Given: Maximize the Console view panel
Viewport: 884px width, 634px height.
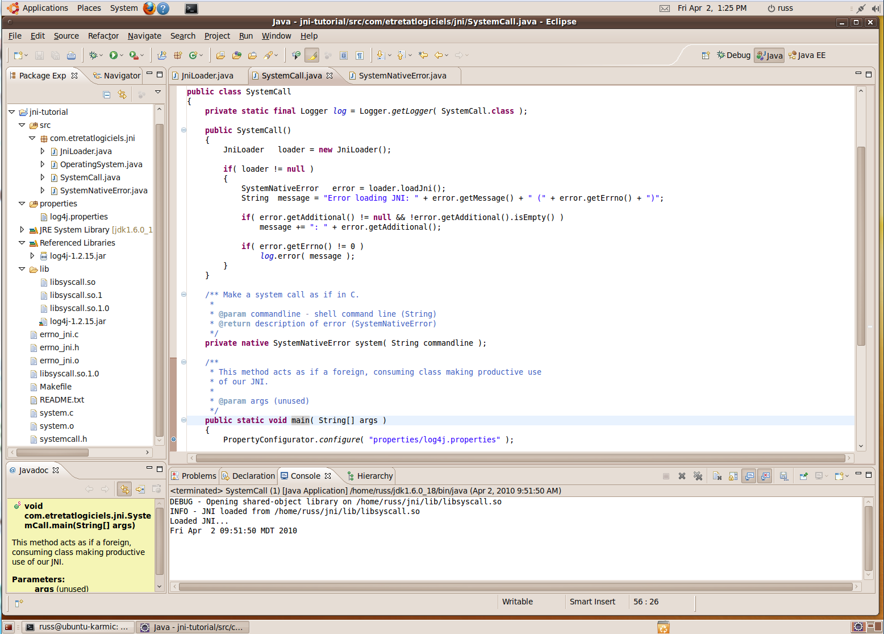Looking at the screenshot, I should click(869, 474).
